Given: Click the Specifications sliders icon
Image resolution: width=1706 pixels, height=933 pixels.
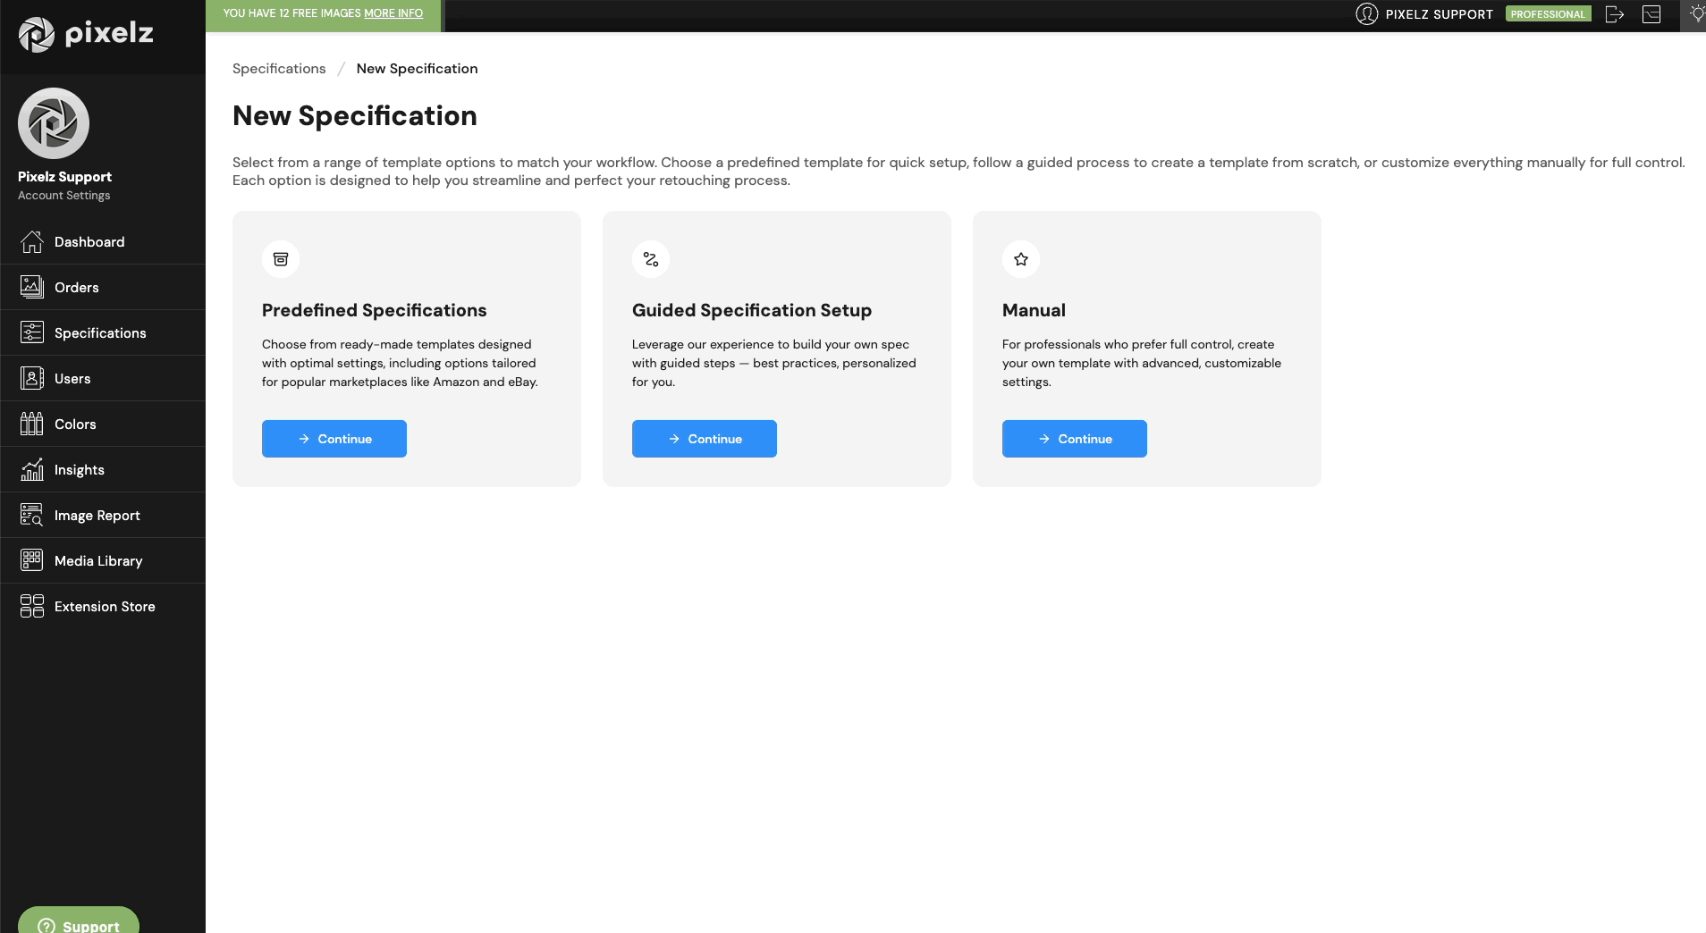Looking at the screenshot, I should coord(32,332).
